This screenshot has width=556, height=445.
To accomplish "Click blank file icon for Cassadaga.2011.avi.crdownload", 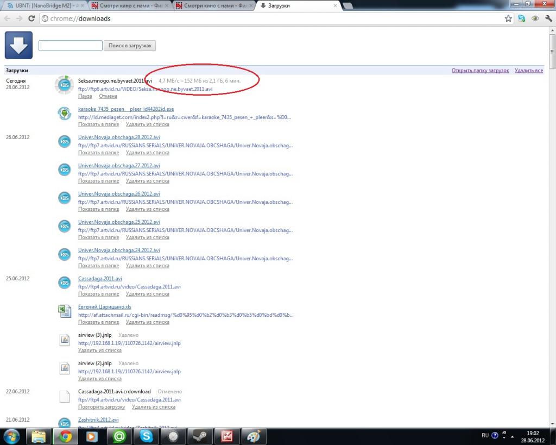I will click(x=65, y=396).
